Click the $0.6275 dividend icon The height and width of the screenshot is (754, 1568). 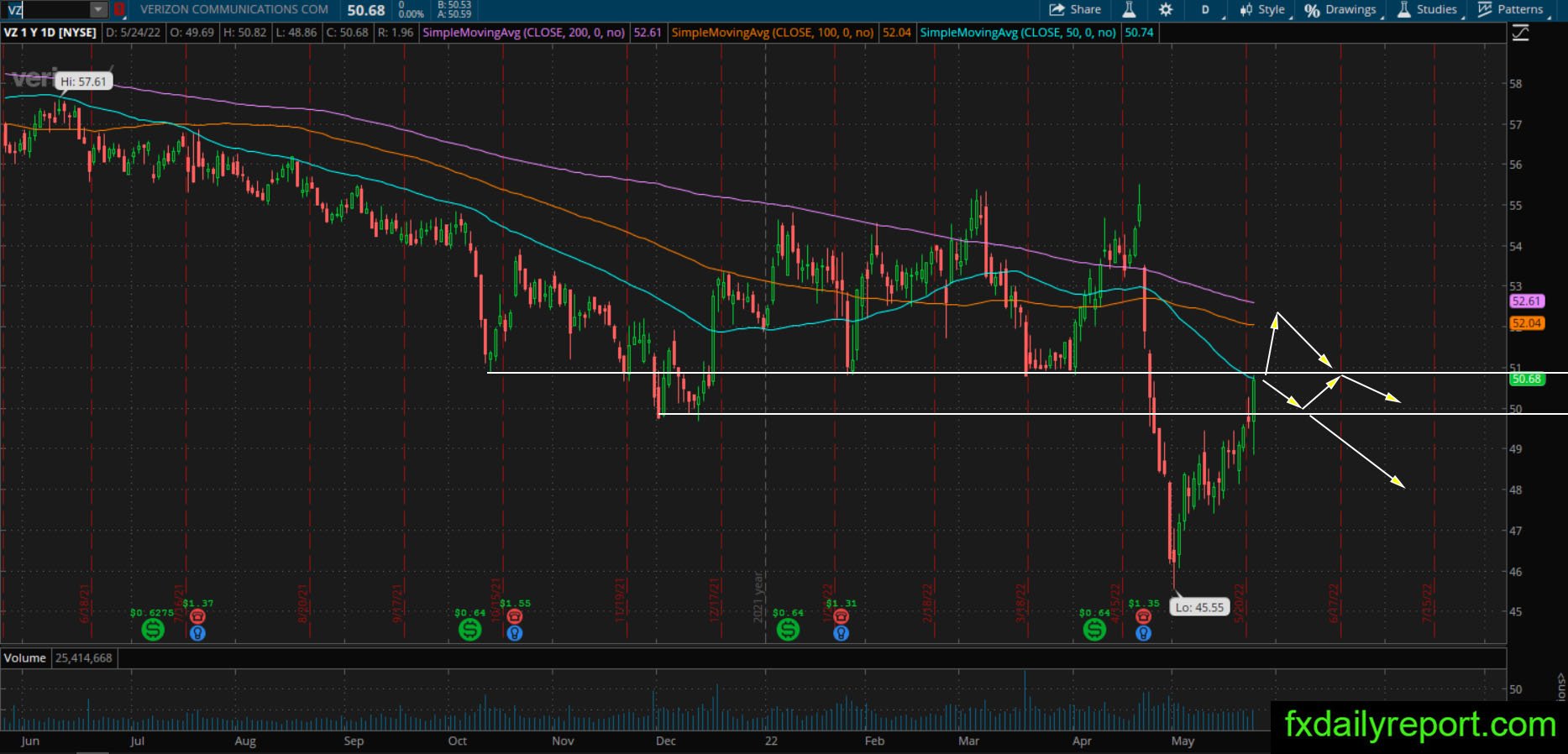pos(152,629)
